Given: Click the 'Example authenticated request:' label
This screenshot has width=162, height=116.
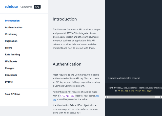Looking at the screenshot, I should pos(124,78).
